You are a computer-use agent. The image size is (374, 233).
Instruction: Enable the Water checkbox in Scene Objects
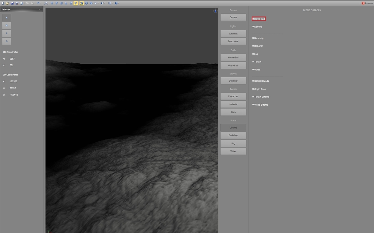point(253,70)
